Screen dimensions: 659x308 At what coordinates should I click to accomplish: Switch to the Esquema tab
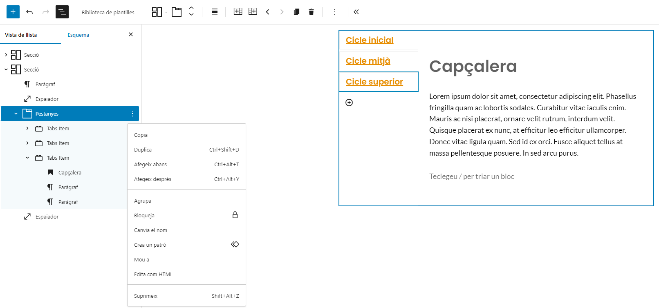click(78, 35)
